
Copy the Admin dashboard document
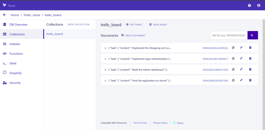pyautogui.click(x=233, y=69)
